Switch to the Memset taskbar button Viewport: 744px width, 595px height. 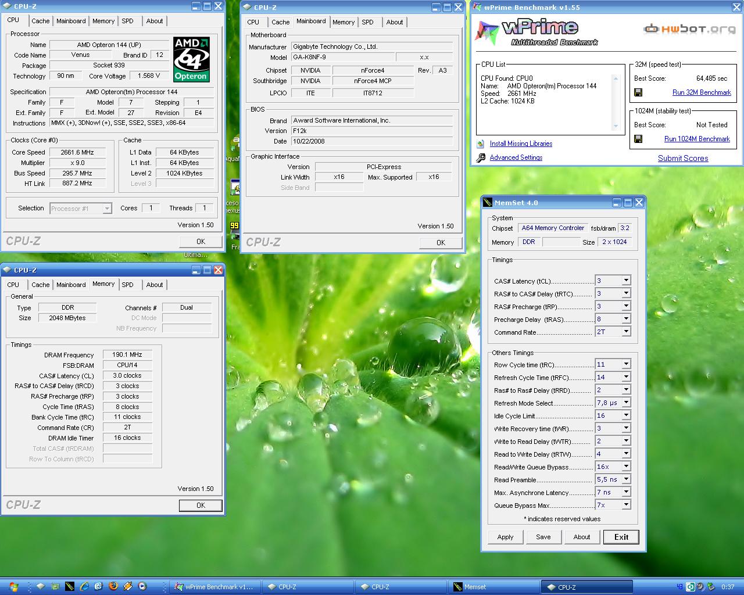[x=494, y=587]
